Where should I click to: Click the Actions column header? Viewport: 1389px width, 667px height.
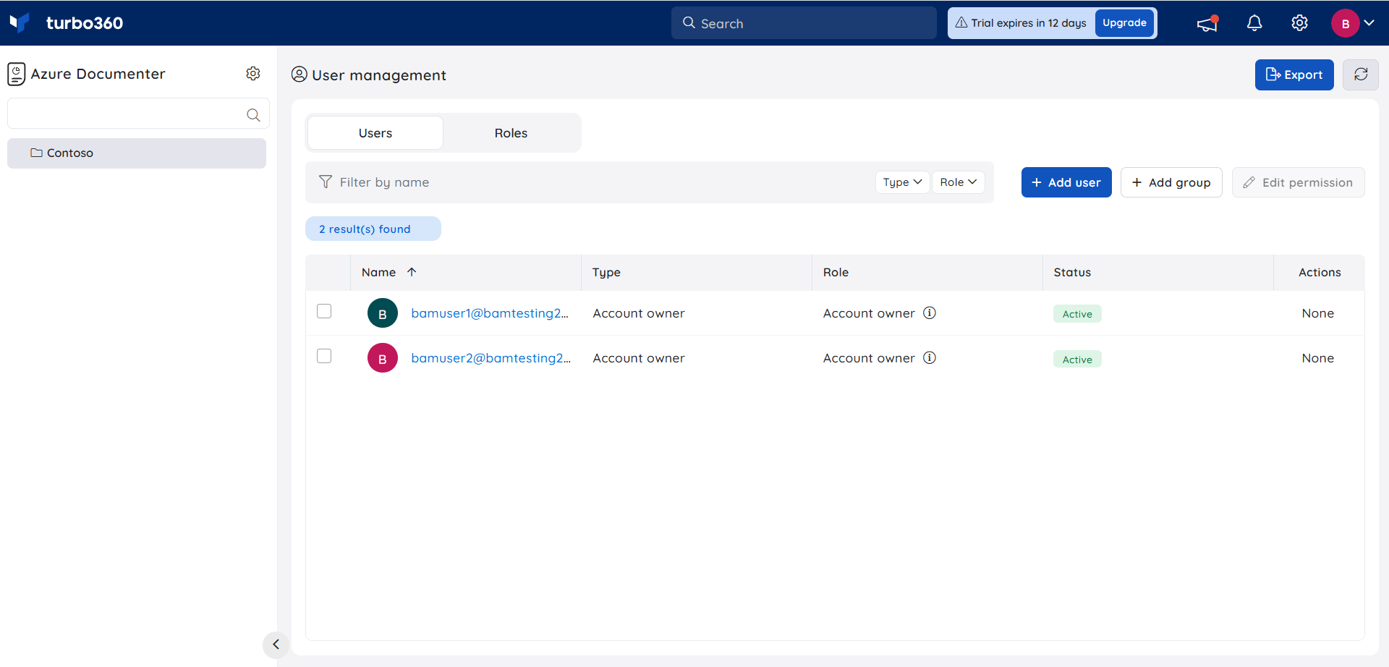pos(1320,273)
